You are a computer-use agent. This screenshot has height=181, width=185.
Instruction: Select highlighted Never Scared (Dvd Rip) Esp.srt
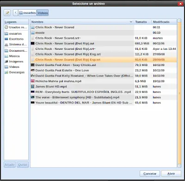(104, 60)
